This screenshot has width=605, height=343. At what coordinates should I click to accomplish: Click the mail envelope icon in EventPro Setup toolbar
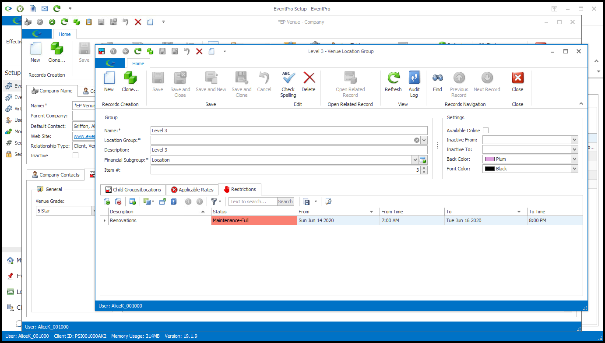pyautogui.click(x=45, y=9)
